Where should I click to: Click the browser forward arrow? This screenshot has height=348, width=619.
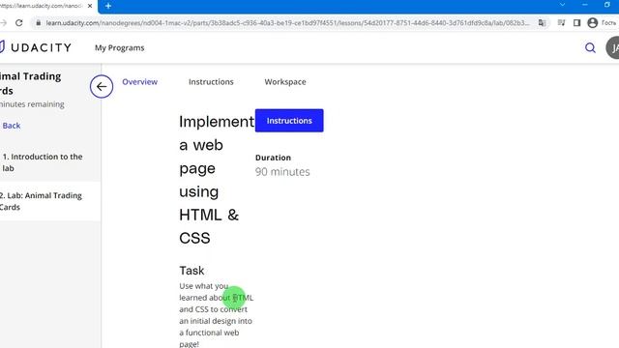point(3,23)
